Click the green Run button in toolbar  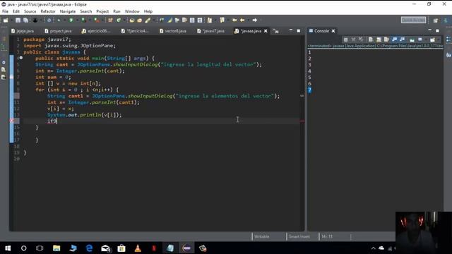pos(71,20)
